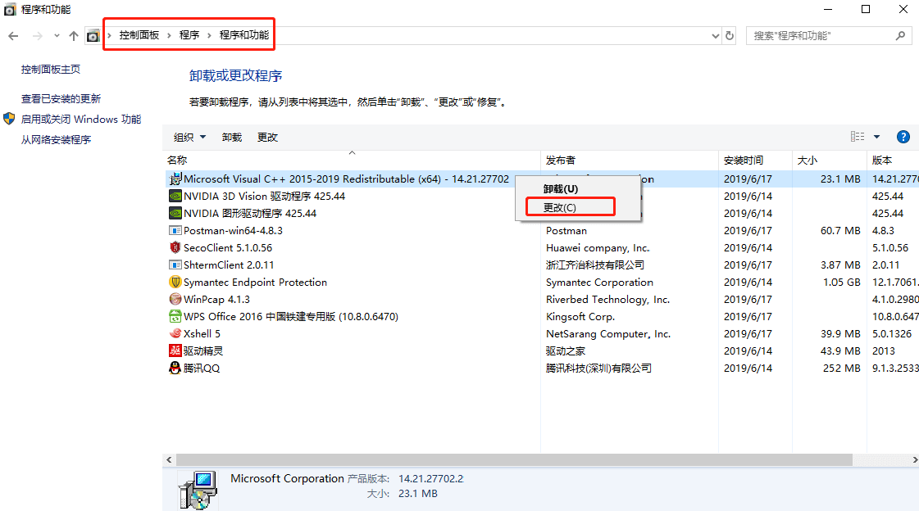Click the search magnifier icon
Viewport: 919px width, 511px height.
901,36
